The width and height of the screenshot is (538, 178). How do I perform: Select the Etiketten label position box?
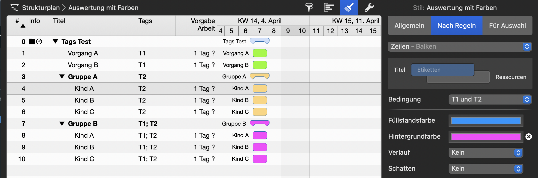pyautogui.click(x=442, y=70)
